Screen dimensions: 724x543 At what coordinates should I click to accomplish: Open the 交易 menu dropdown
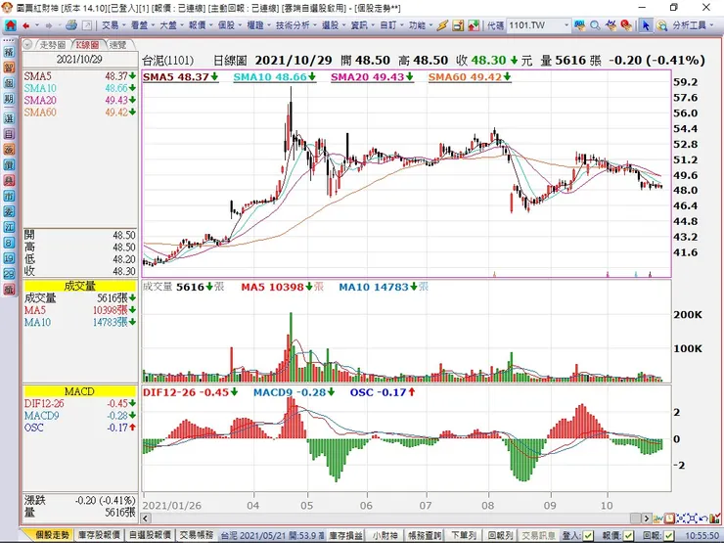[x=113, y=25]
